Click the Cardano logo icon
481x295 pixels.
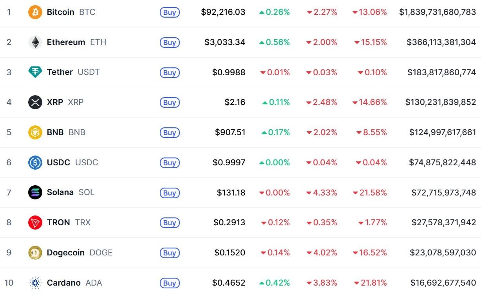coord(36,282)
